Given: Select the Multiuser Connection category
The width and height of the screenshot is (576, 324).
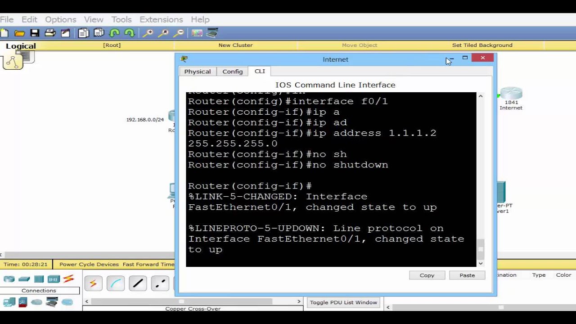Looking at the screenshot, I should click(67, 302).
